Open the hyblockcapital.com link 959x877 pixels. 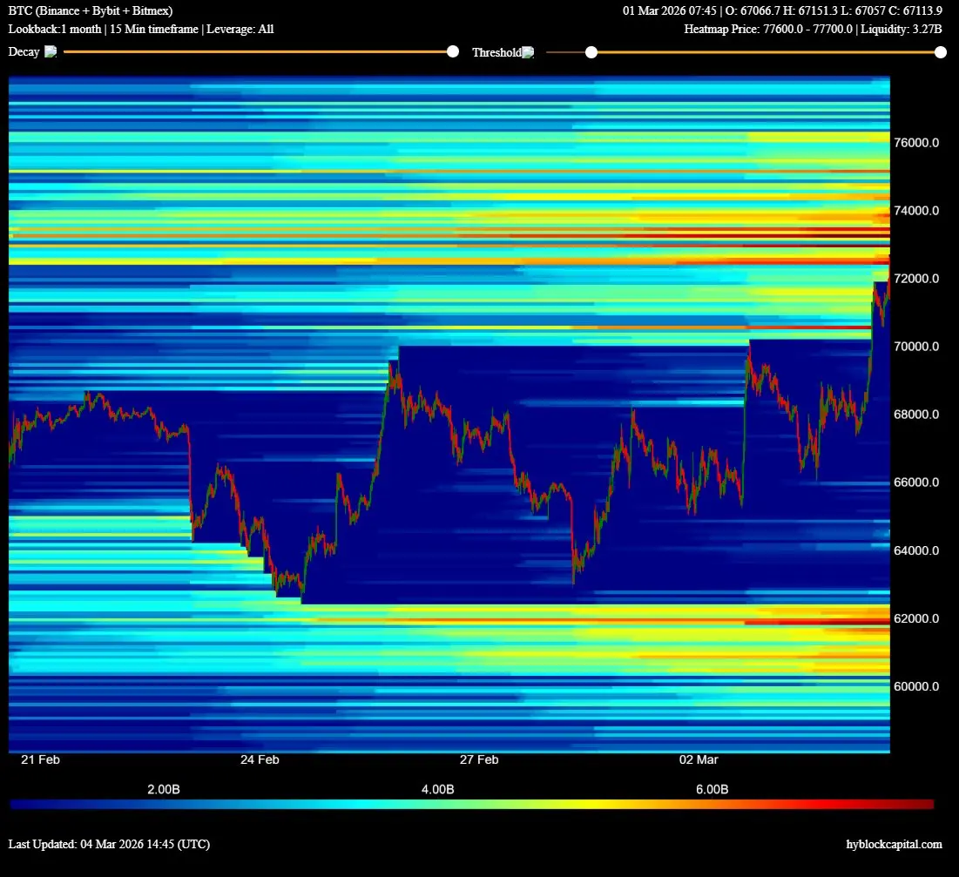[894, 844]
